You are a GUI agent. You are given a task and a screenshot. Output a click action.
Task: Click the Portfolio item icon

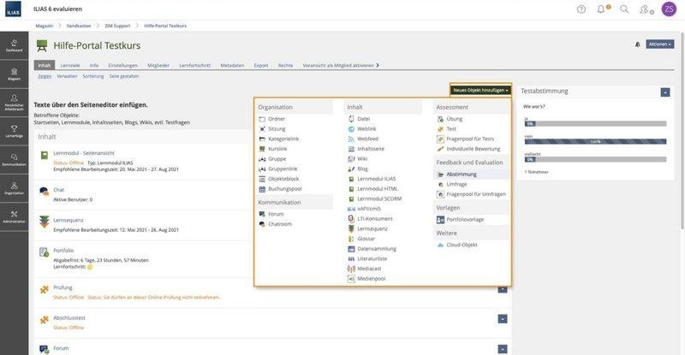(44, 252)
